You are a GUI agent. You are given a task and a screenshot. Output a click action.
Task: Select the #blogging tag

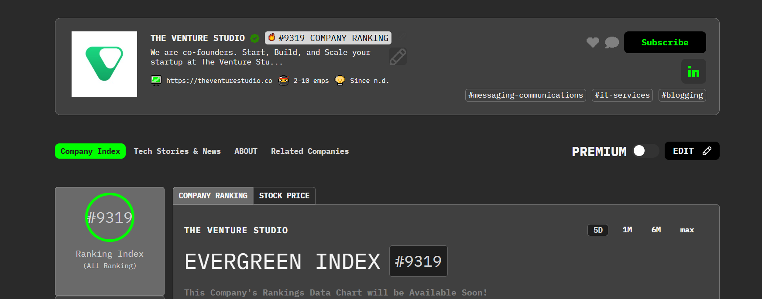(x=682, y=95)
